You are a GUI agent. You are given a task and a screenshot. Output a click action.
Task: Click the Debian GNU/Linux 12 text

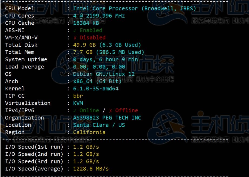[x=104, y=74]
